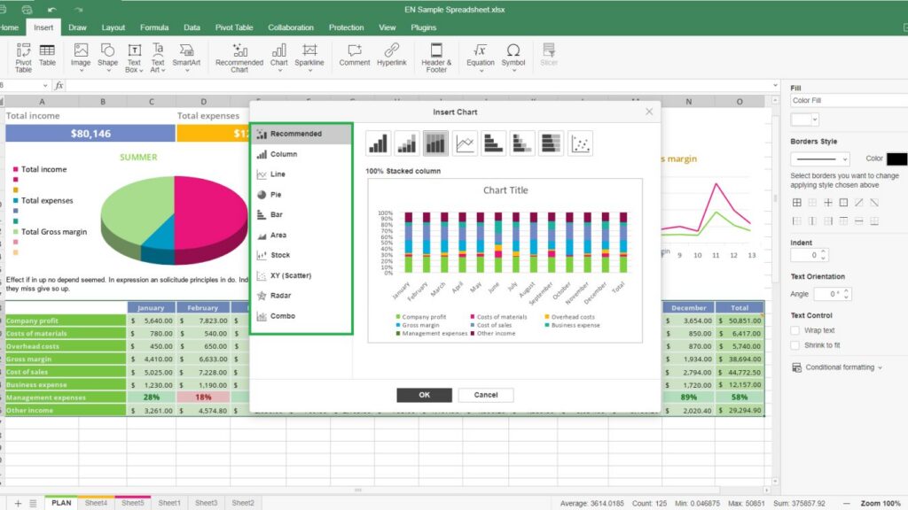The height and width of the screenshot is (510, 908).
Task: Open Header & Footer settings
Action: tap(436, 58)
